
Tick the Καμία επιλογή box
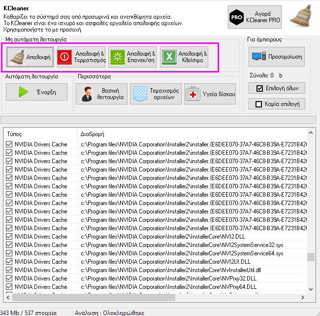pos(258,104)
